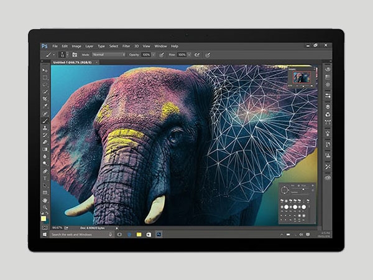Viewport: 373px width, 280px height.
Task: Select the Brush tool in left toolbar
Action: click(x=45, y=121)
